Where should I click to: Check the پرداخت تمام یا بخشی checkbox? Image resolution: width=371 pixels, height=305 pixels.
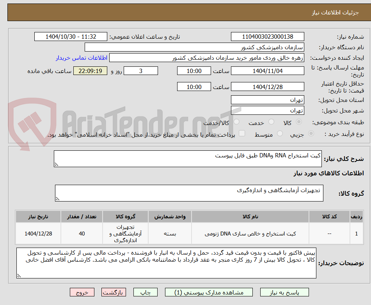pyautogui.click(x=242, y=133)
